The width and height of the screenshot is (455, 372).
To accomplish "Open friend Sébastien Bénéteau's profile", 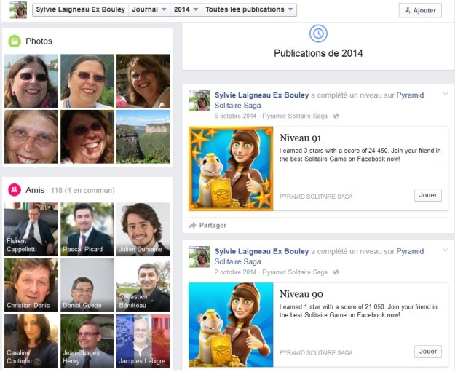I will 143,285.
